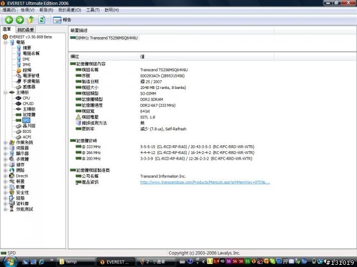
Task: Select the 資料庫 database icon
Action: (x=12, y=204)
